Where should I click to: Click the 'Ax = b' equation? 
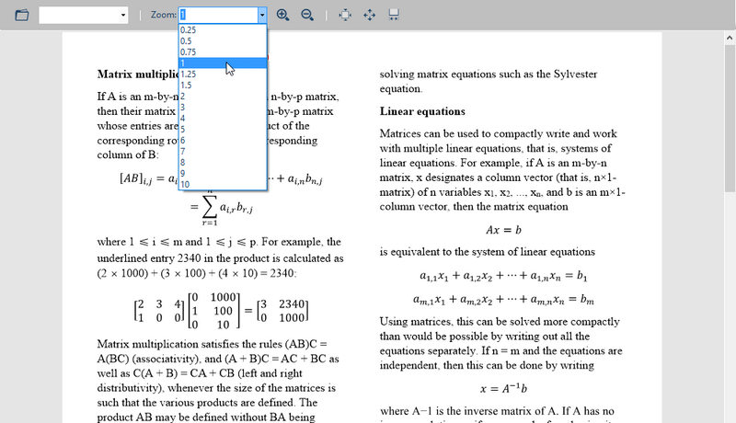(503, 230)
